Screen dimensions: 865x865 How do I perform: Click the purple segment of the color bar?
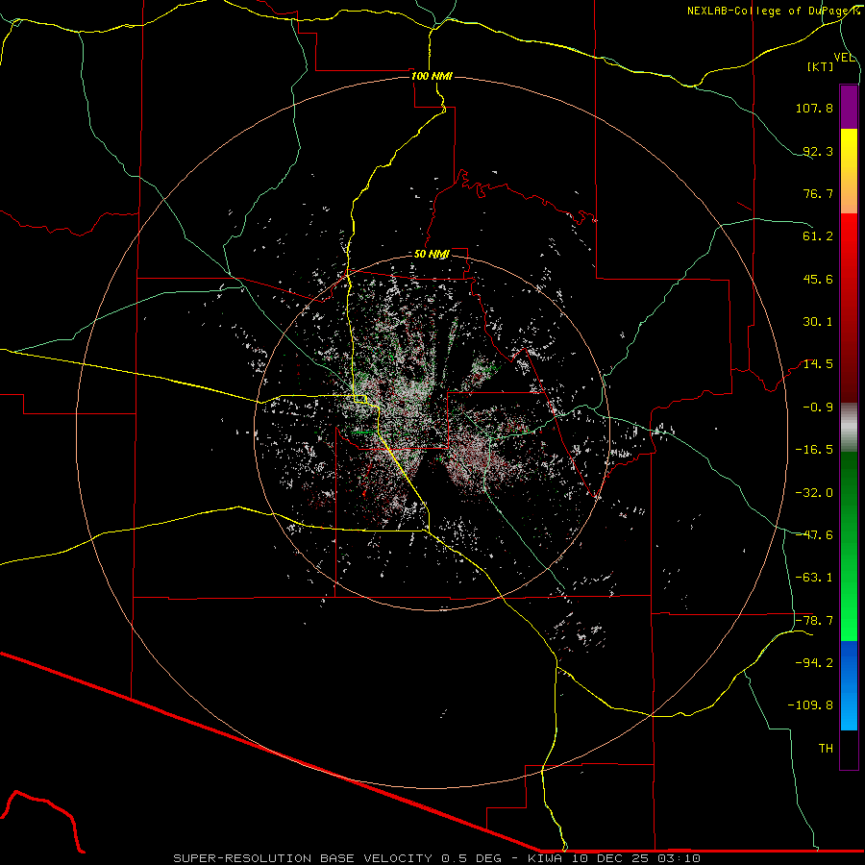(x=849, y=107)
